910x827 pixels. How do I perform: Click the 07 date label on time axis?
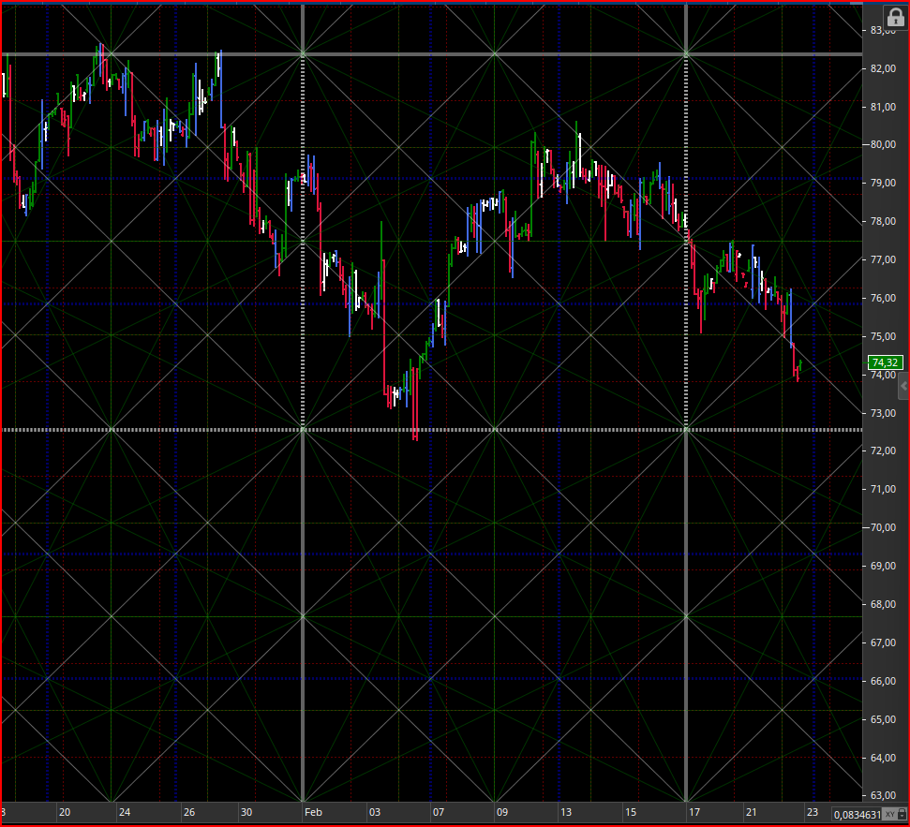coord(439,812)
